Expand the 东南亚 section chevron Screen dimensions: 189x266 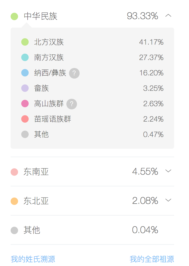coord(168,171)
